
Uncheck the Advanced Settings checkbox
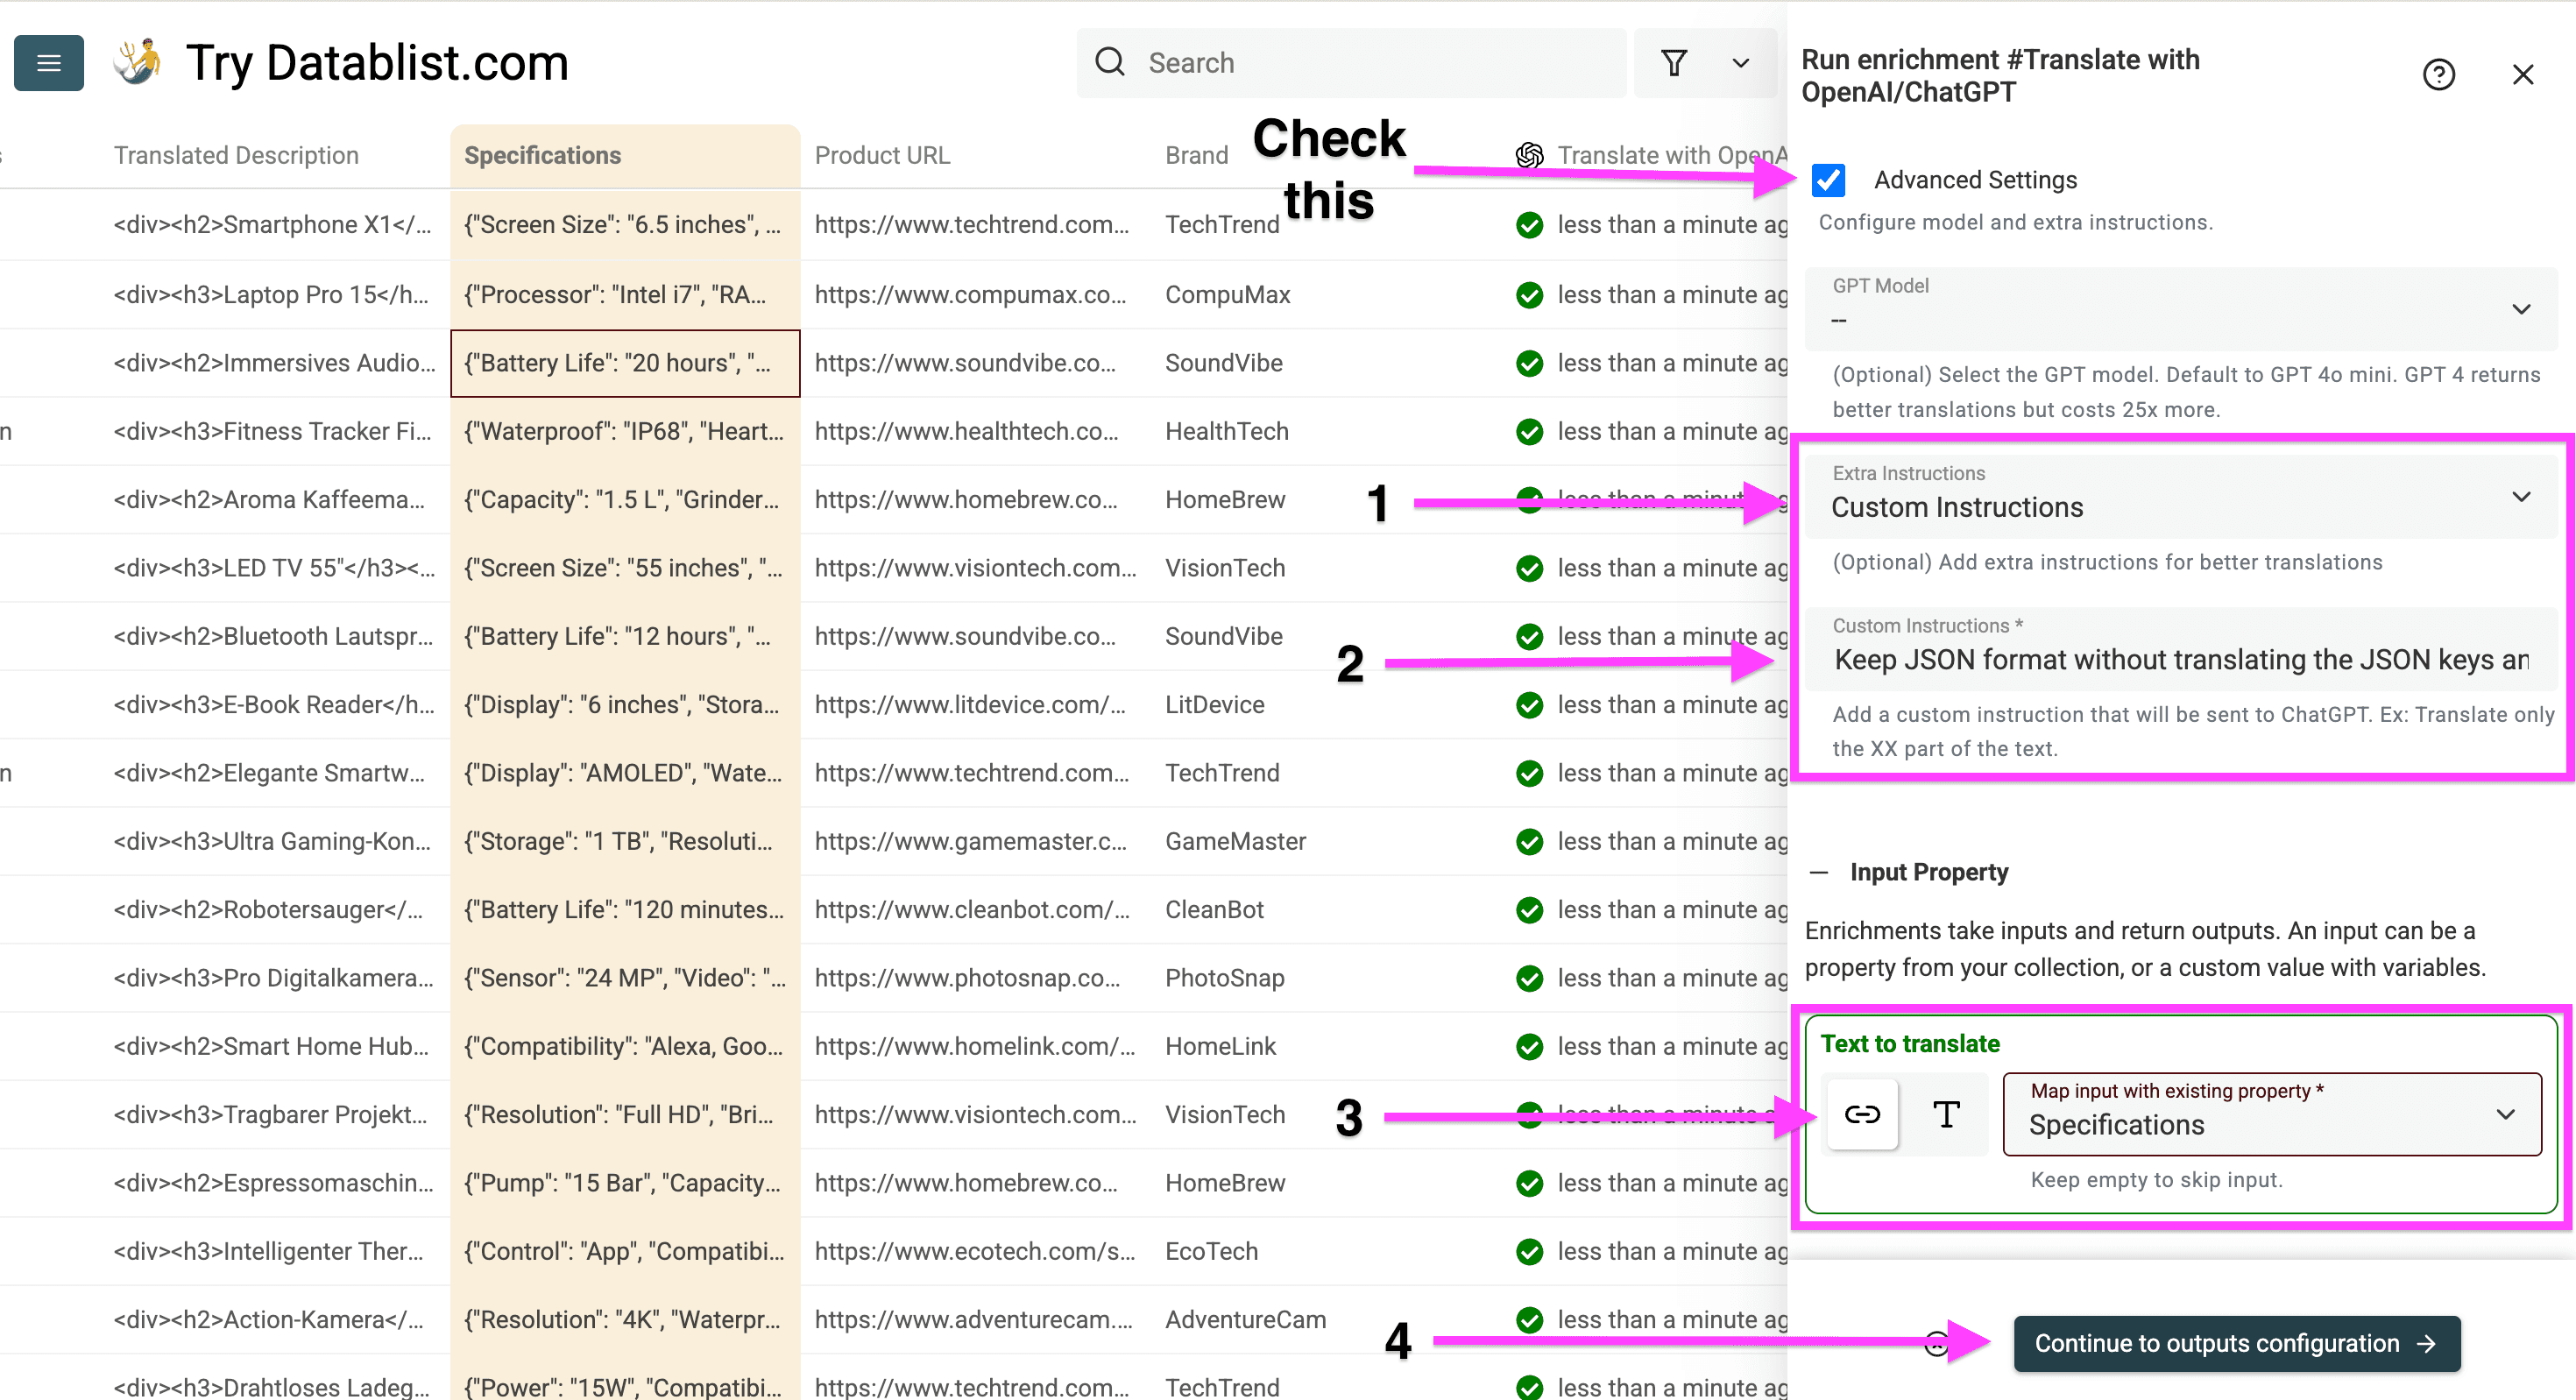[x=1828, y=180]
